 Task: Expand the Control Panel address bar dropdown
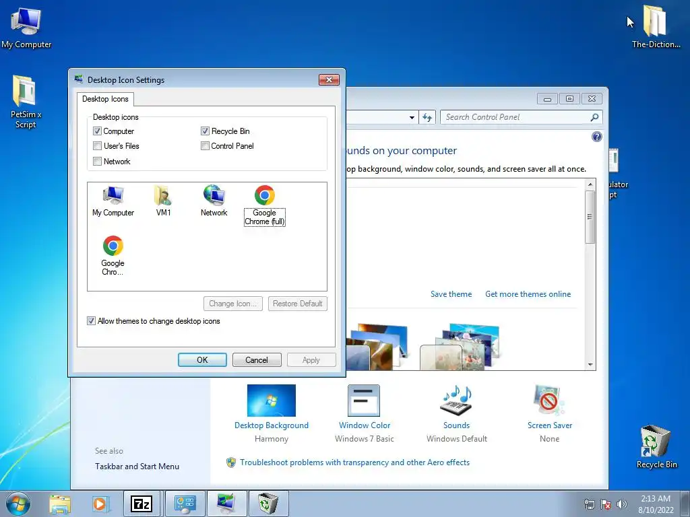tap(412, 117)
